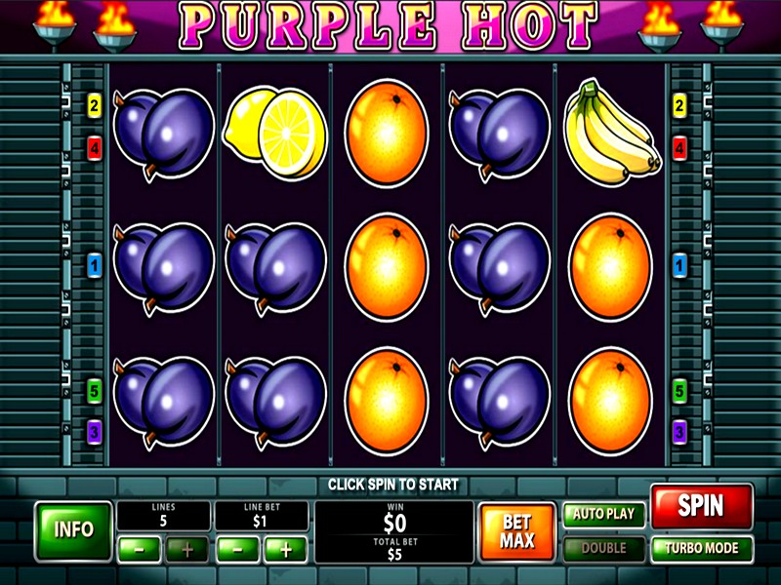
Task: Select purple payline 3 marker on right
Action: point(679,431)
